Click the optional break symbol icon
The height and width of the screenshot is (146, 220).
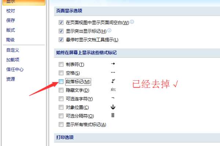click(113, 115)
